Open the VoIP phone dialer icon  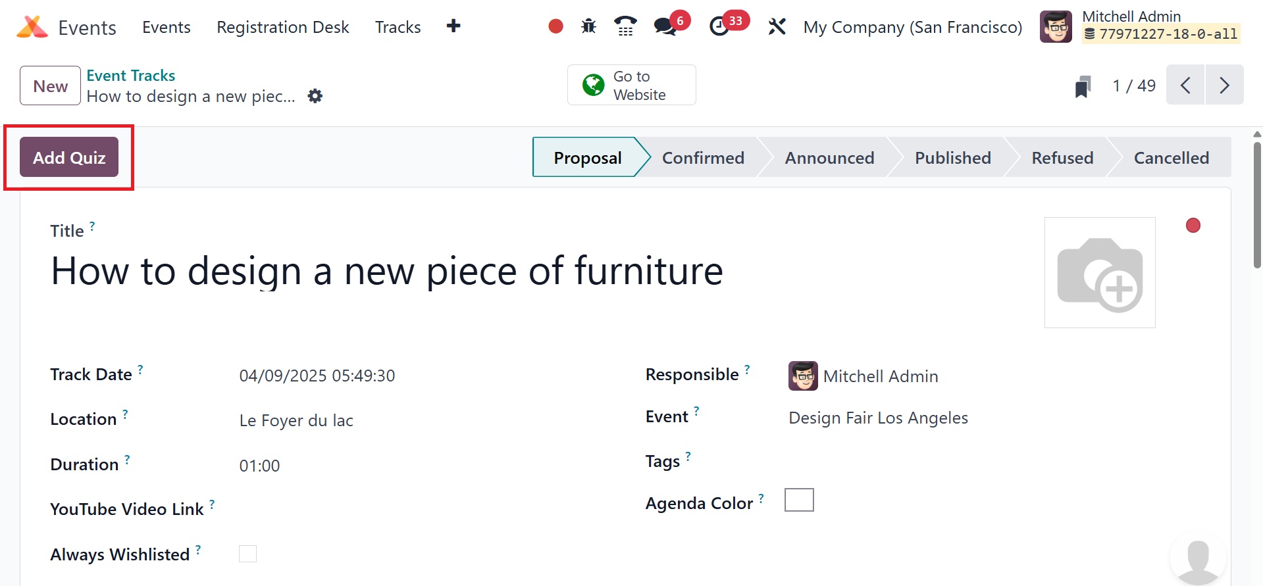coord(625,26)
